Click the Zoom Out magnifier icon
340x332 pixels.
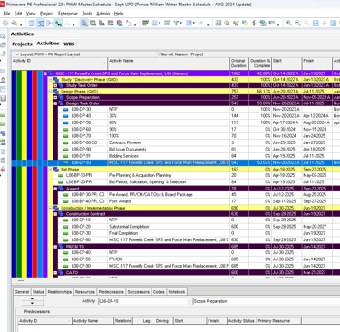tap(297, 24)
